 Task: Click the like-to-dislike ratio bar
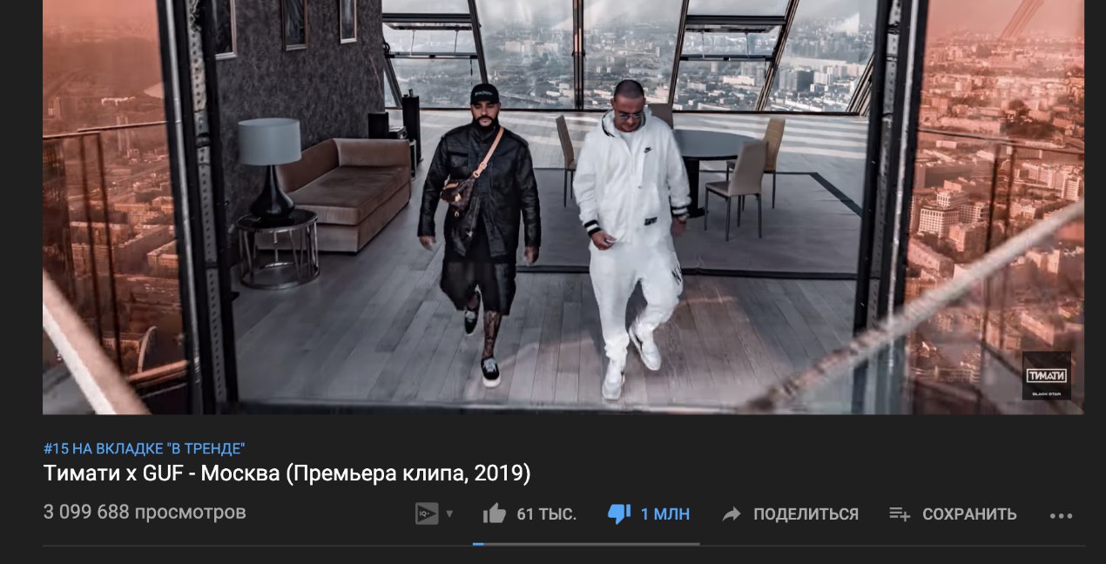click(x=586, y=544)
